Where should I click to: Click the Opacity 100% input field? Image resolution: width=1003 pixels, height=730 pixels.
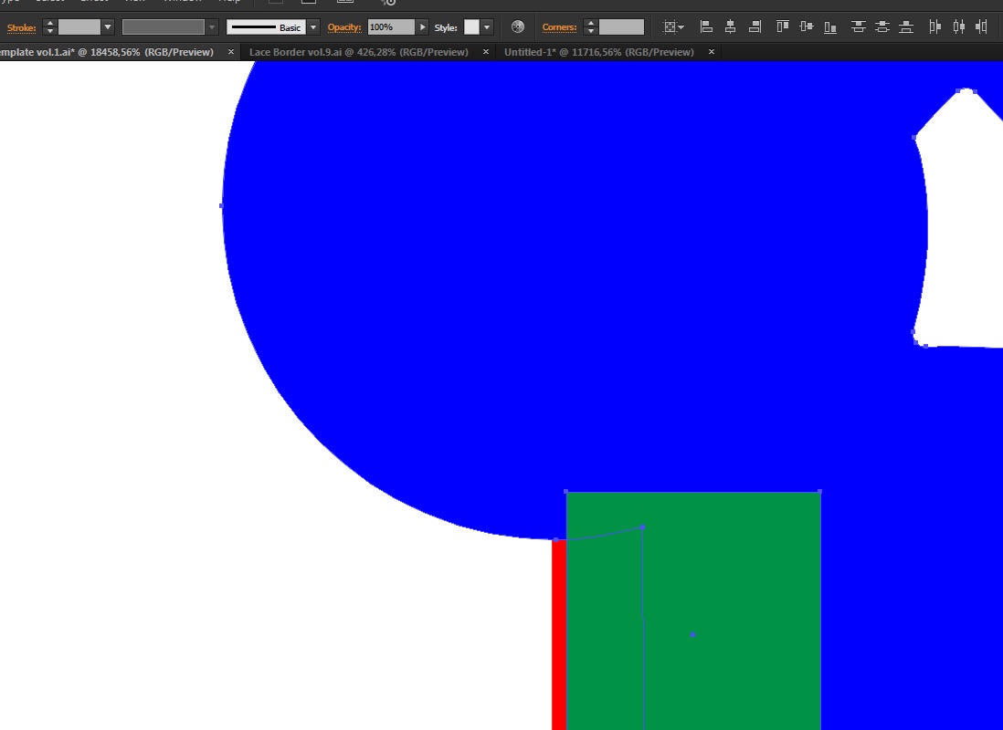(390, 27)
